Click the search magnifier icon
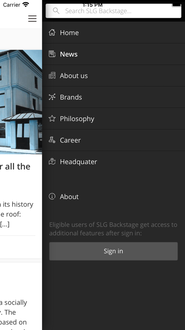The width and height of the screenshot is (185, 330). tap(56, 10)
